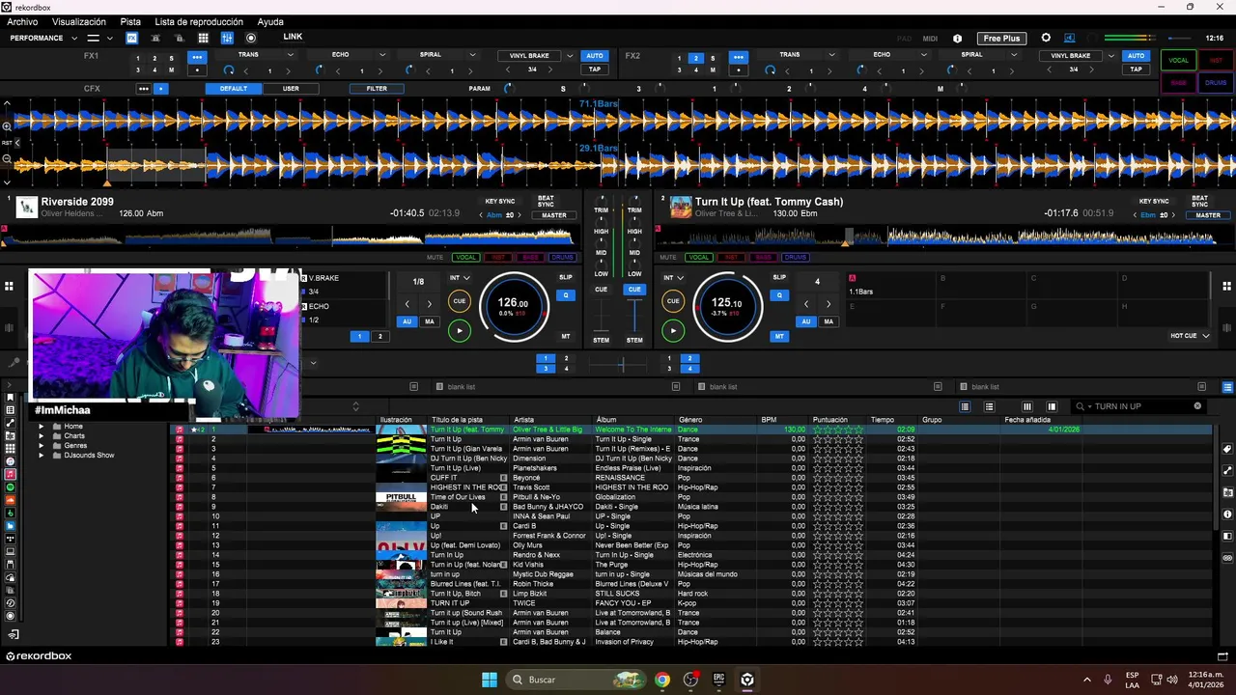Click the LINK button
Screen dimensions: 1236x695
pyautogui.click(x=293, y=37)
